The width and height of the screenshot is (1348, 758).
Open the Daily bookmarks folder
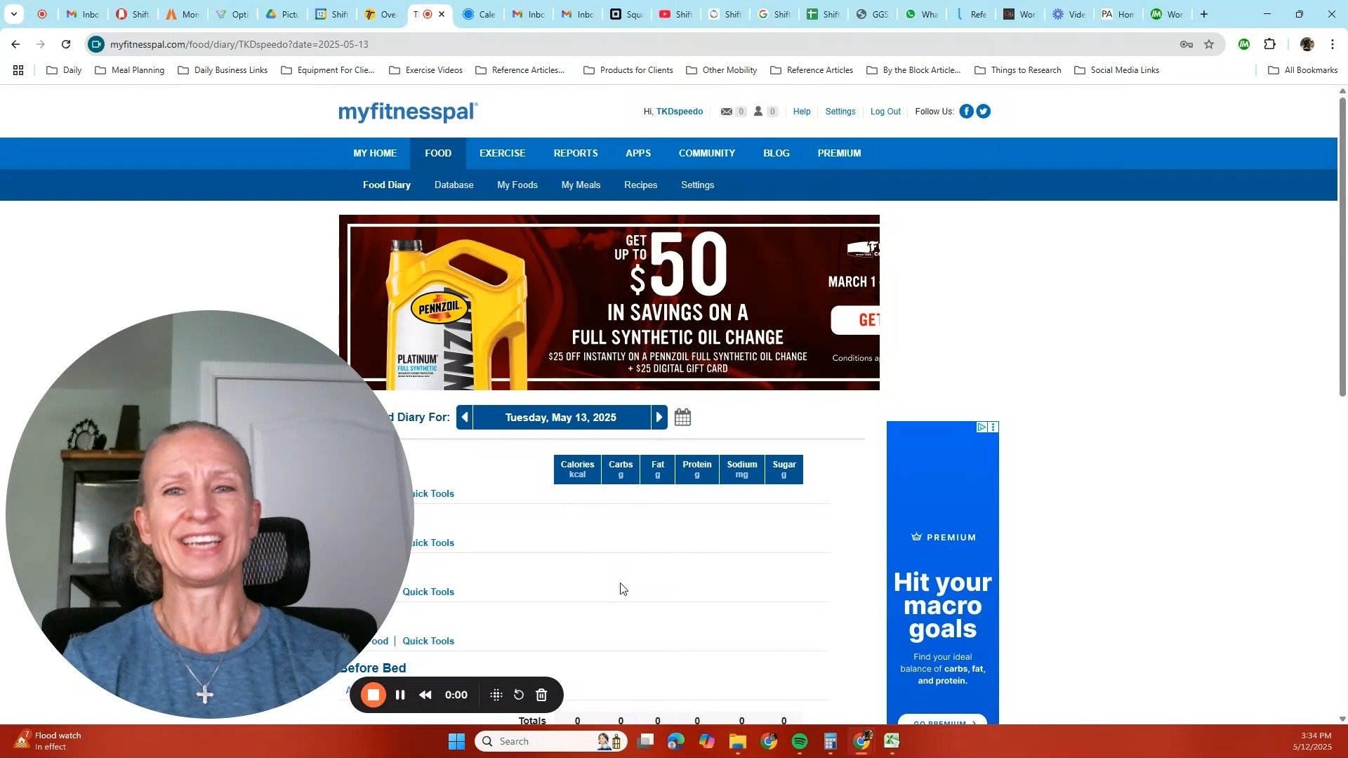[64, 70]
